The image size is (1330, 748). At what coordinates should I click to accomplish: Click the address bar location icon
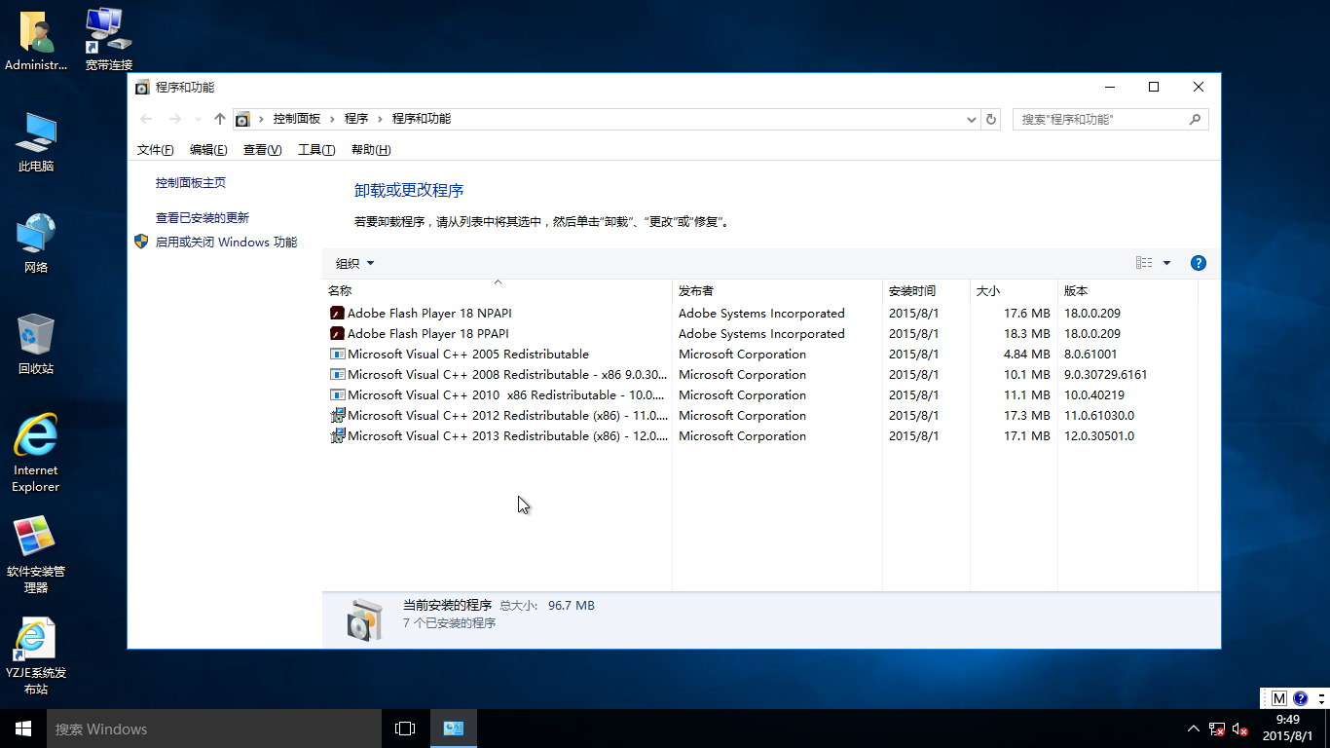(242, 119)
